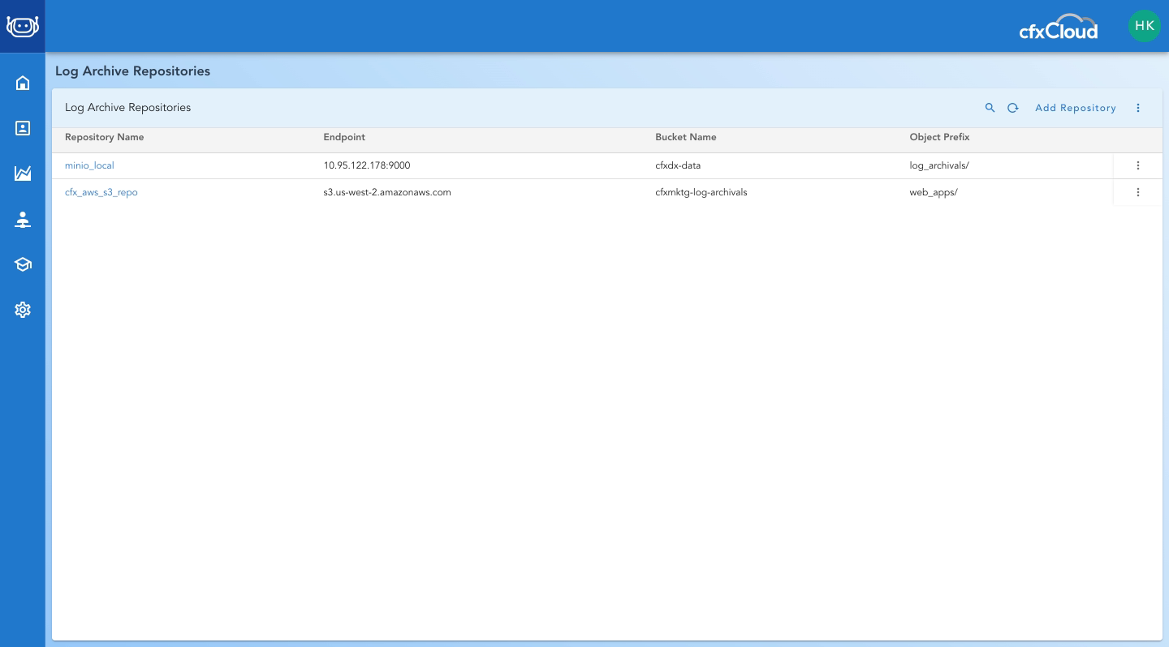Click the search magnifier icon
This screenshot has height=647, width=1169.
pyautogui.click(x=990, y=108)
